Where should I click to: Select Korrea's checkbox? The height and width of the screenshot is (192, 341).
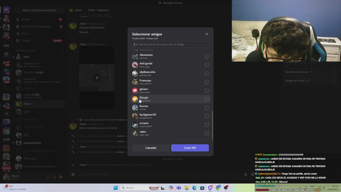coord(207,108)
